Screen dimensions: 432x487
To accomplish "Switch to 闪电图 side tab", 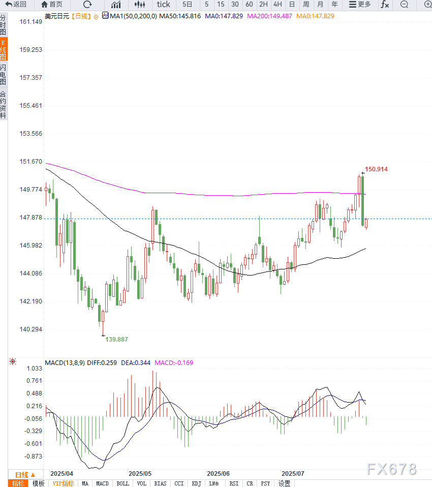I will point(4,74).
